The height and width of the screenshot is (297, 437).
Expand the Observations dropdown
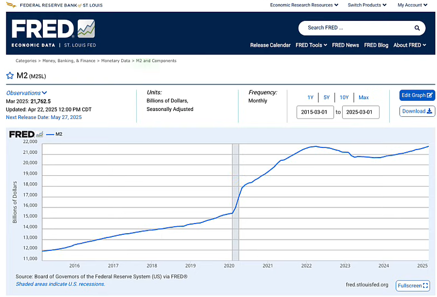26,93
